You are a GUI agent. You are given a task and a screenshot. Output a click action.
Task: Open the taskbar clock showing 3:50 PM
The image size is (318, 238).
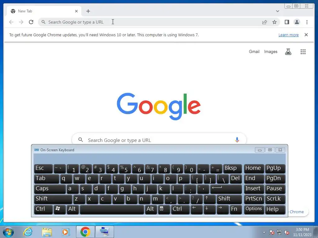[302, 232]
